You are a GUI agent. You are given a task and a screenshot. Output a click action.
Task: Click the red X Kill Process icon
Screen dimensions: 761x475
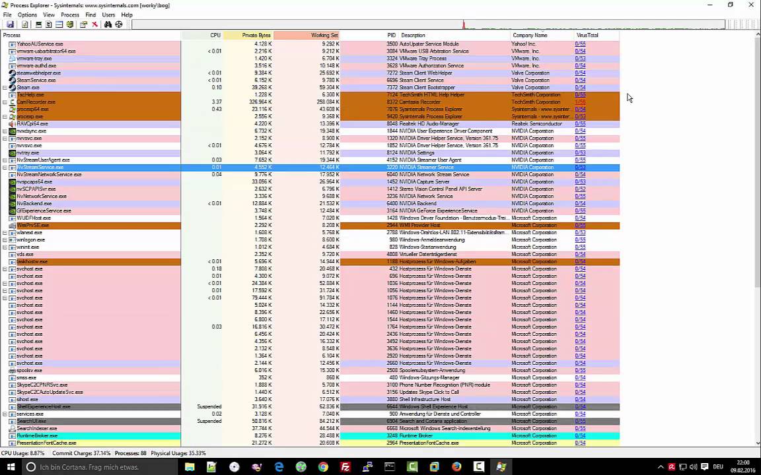[94, 24]
